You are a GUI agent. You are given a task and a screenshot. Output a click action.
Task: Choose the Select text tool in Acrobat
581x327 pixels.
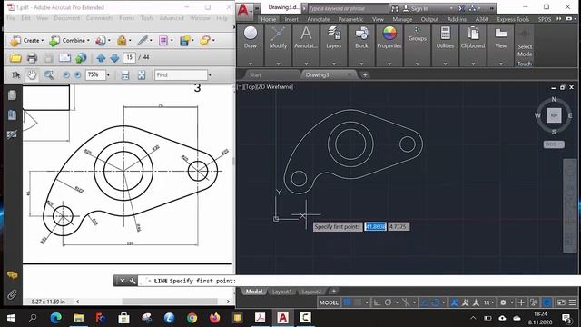point(15,75)
